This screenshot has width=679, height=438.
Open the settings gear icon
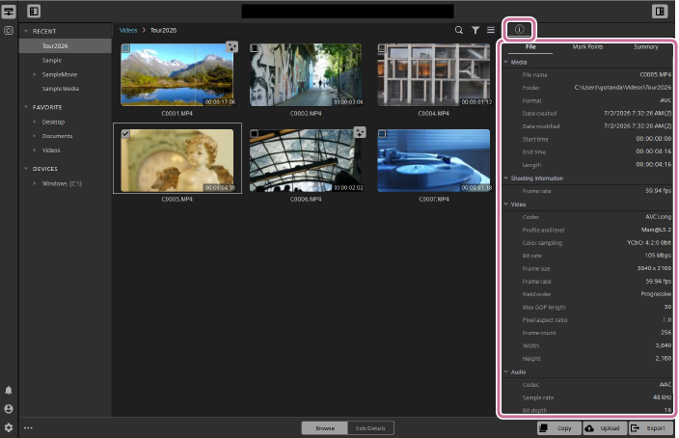[9, 427]
